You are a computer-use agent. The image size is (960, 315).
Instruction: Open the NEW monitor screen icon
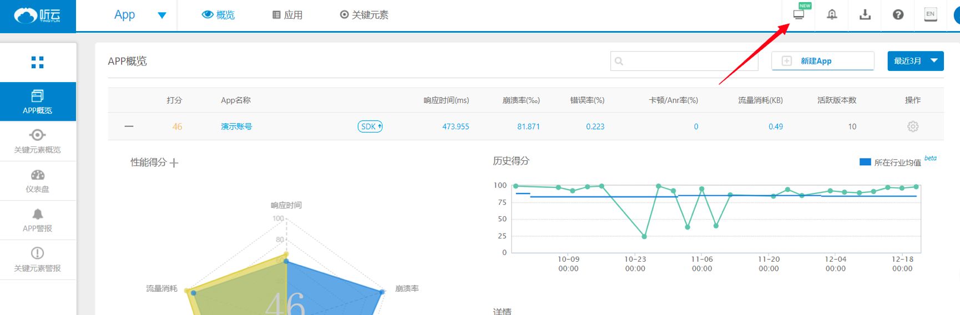(799, 14)
